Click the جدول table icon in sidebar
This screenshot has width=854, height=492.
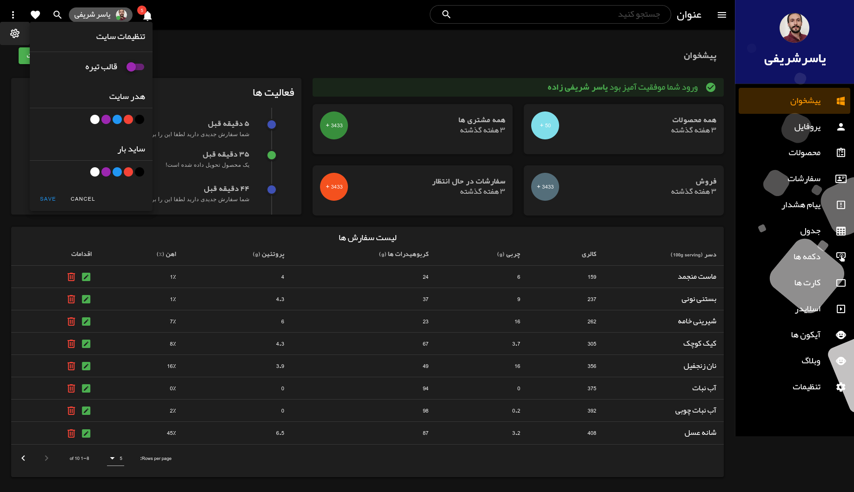click(841, 230)
